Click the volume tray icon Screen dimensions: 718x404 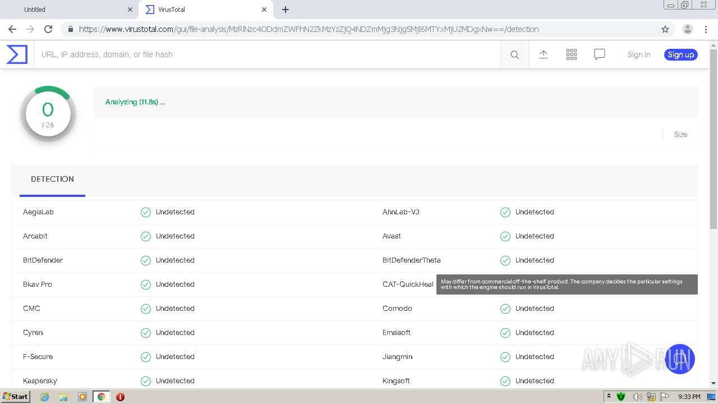click(x=637, y=397)
